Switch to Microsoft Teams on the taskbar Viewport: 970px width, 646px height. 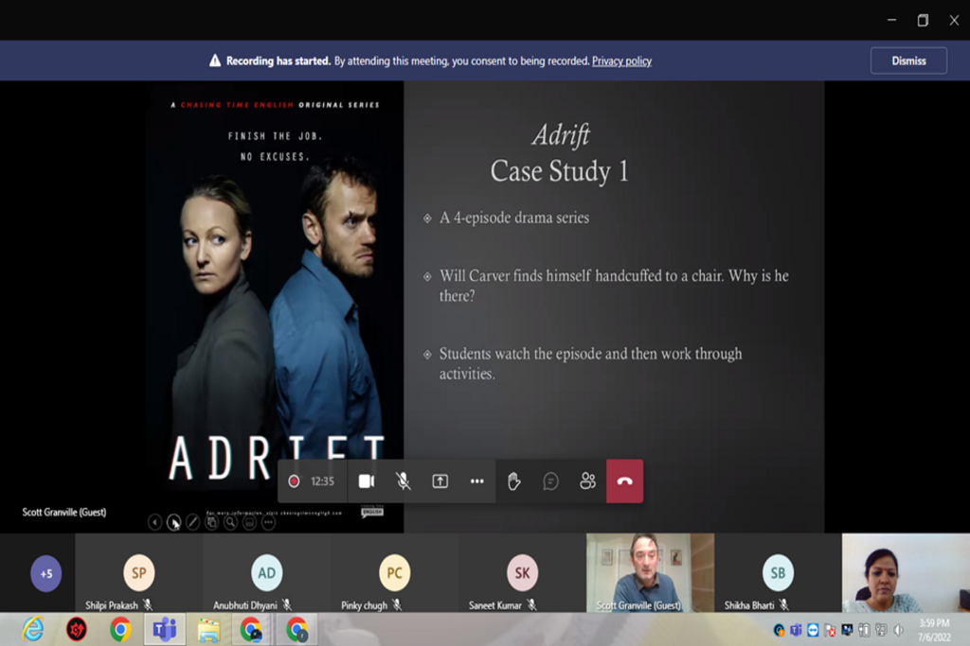[x=165, y=630]
